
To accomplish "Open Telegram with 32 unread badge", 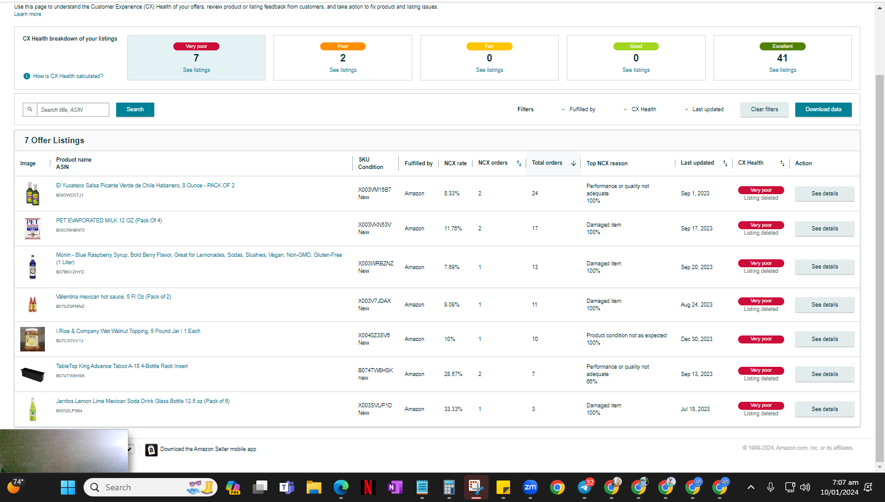I will pos(585,487).
